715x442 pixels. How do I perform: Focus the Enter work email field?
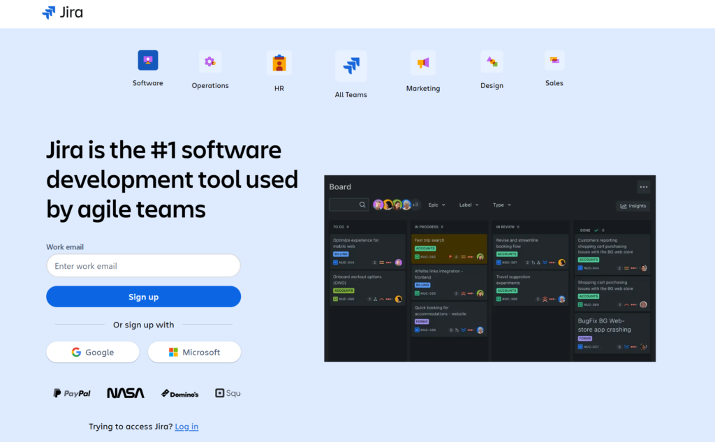pos(143,266)
